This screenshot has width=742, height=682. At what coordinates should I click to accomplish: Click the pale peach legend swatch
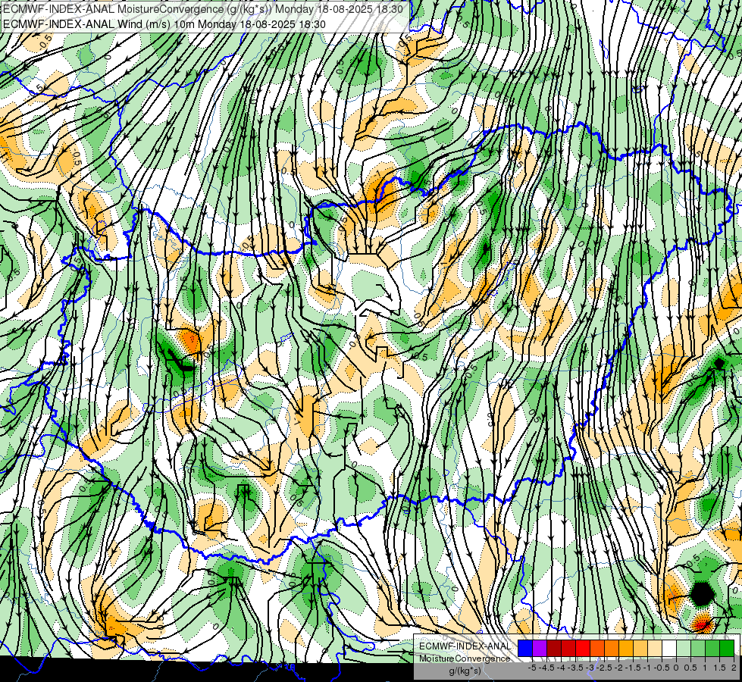point(654,648)
